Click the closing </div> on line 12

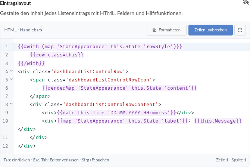click(x=27, y=146)
